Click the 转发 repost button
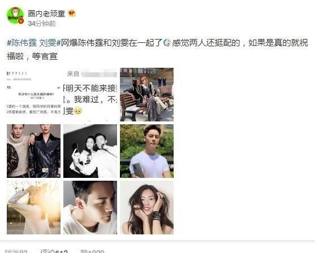 pyautogui.click(x=16, y=251)
